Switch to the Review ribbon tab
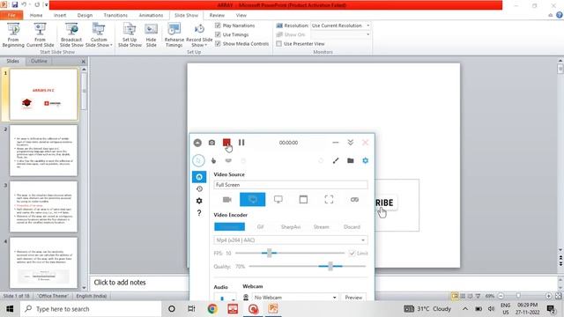 click(217, 16)
